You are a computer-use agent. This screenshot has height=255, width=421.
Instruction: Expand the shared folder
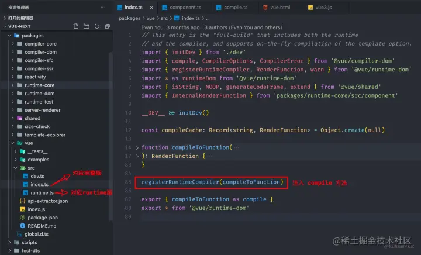coord(12,118)
